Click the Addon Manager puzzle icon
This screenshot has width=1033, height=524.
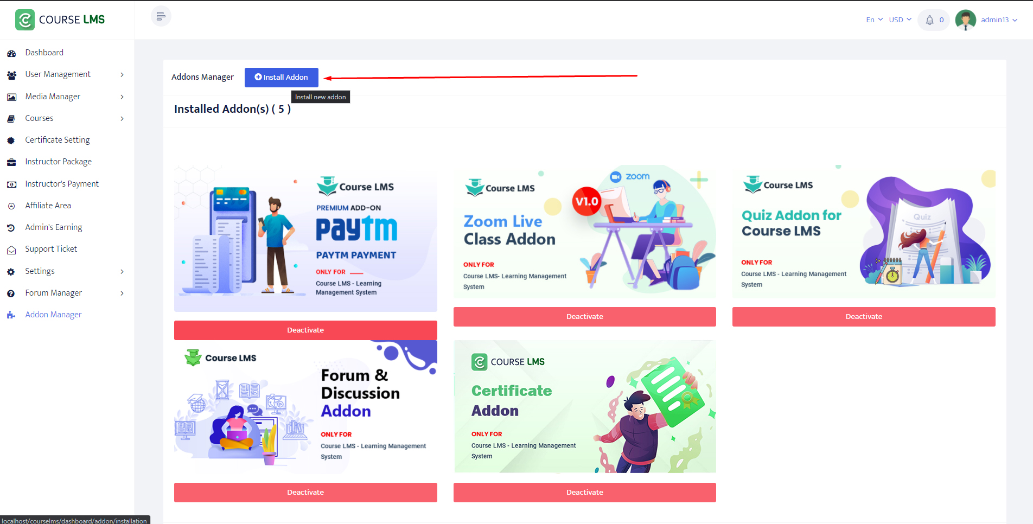point(11,315)
